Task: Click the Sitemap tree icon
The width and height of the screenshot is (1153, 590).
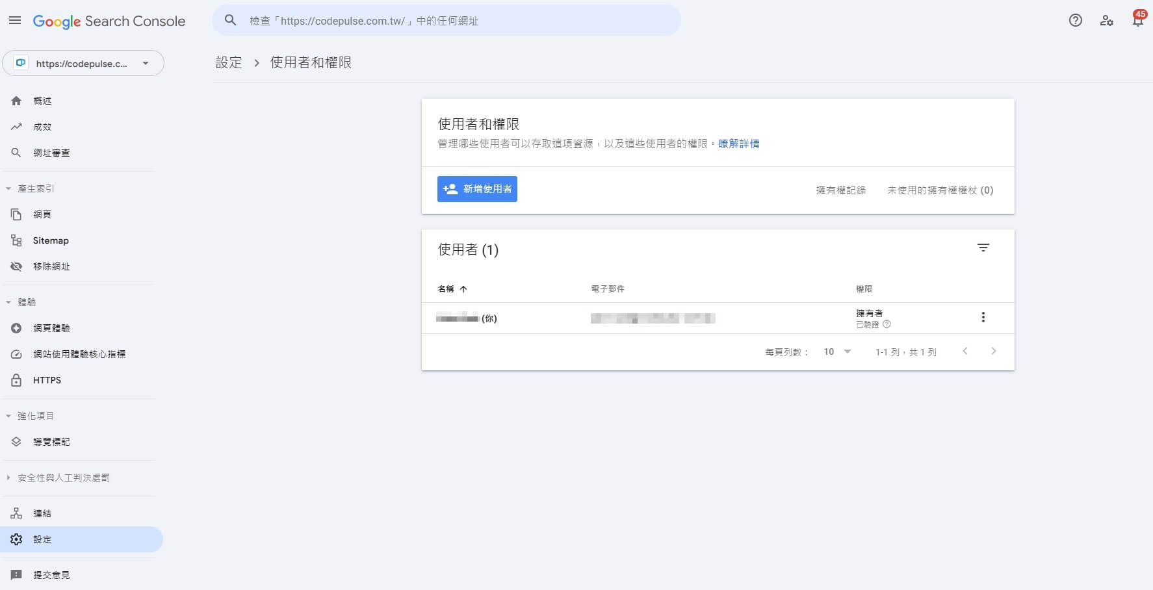Action: point(16,240)
